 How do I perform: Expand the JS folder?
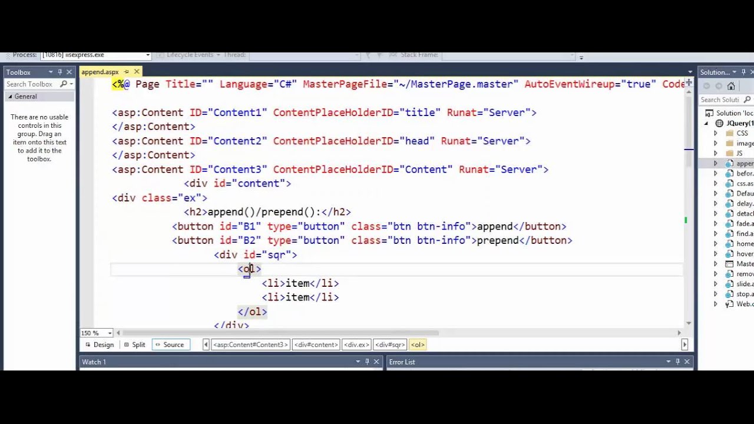tap(716, 153)
